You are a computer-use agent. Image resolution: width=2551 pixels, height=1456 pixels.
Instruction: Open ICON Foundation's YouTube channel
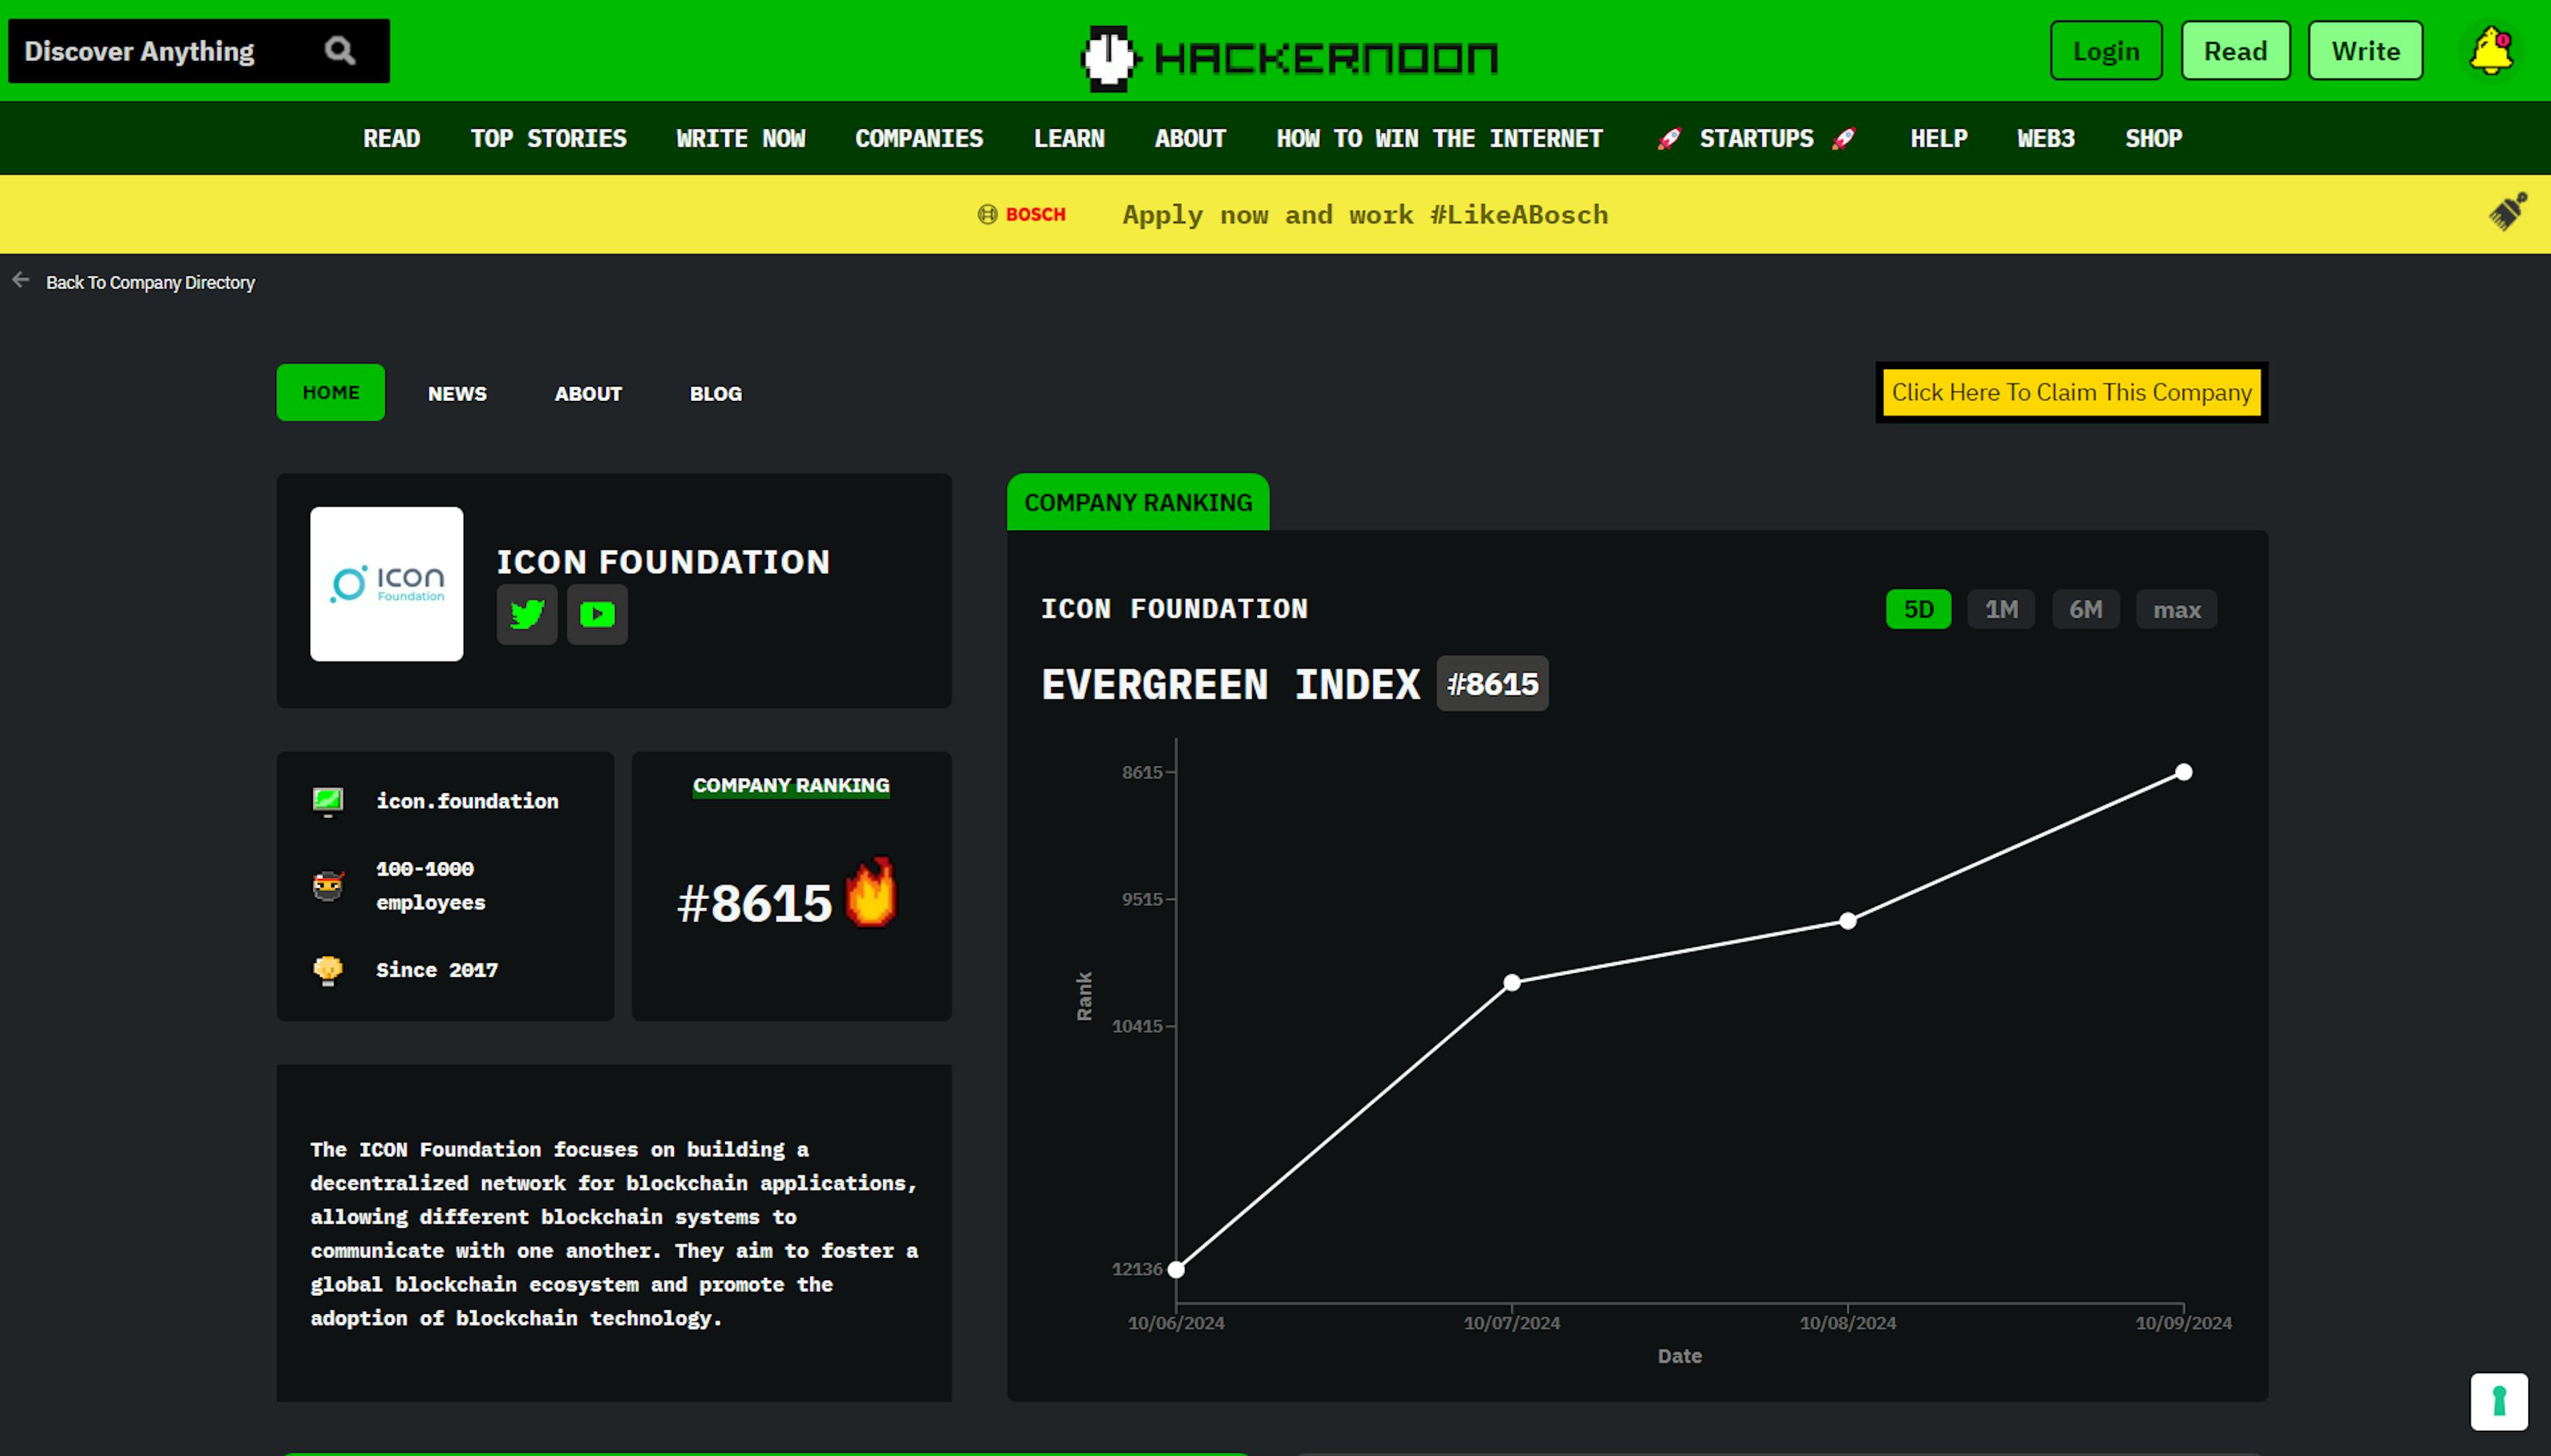point(597,613)
